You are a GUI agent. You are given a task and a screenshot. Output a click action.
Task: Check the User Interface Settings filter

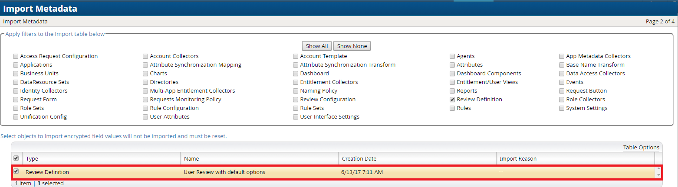[x=296, y=117]
